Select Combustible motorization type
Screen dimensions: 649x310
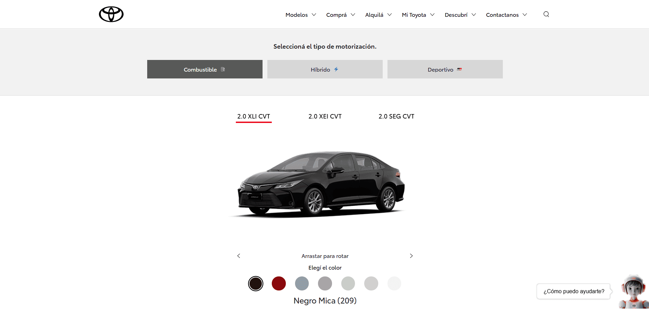click(x=205, y=70)
